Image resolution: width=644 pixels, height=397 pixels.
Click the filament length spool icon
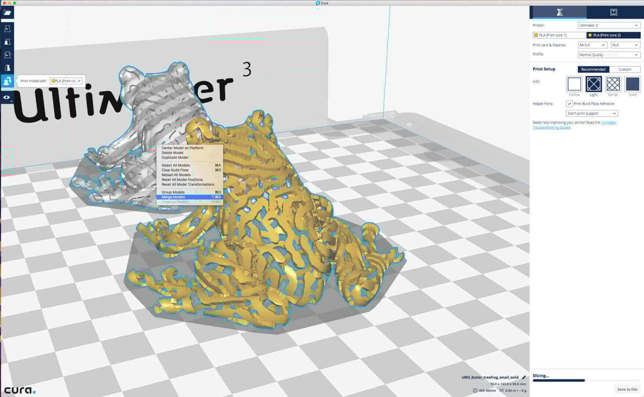501,391
